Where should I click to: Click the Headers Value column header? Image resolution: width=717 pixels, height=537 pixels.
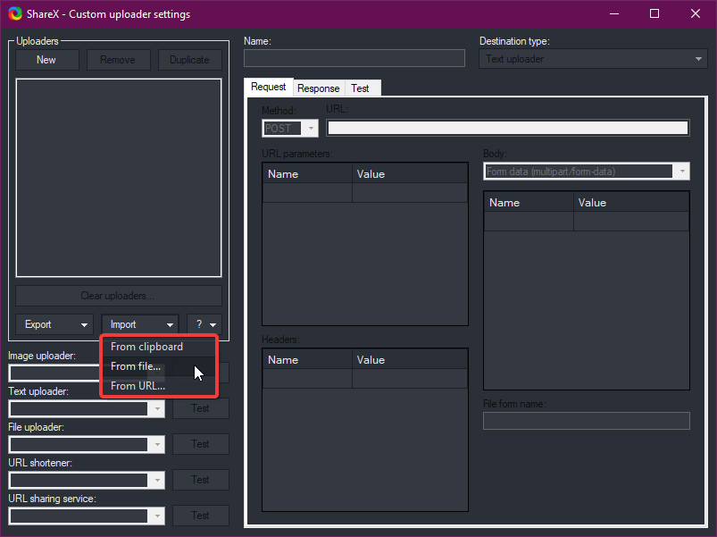tap(410, 359)
